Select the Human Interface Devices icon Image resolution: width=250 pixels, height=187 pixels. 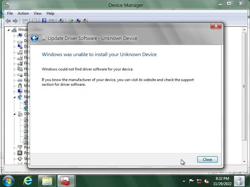(x=20, y=69)
